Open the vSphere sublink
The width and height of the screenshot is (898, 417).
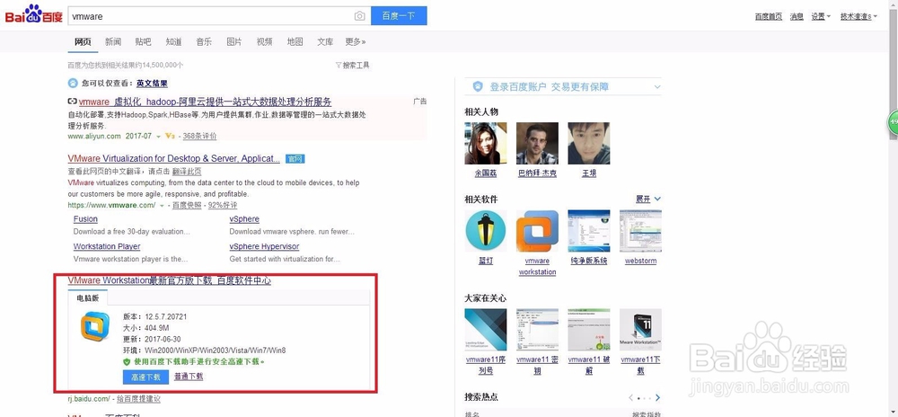click(244, 218)
